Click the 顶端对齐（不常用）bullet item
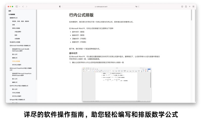The width and height of the screenshot is (202, 126). click(79, 39)
